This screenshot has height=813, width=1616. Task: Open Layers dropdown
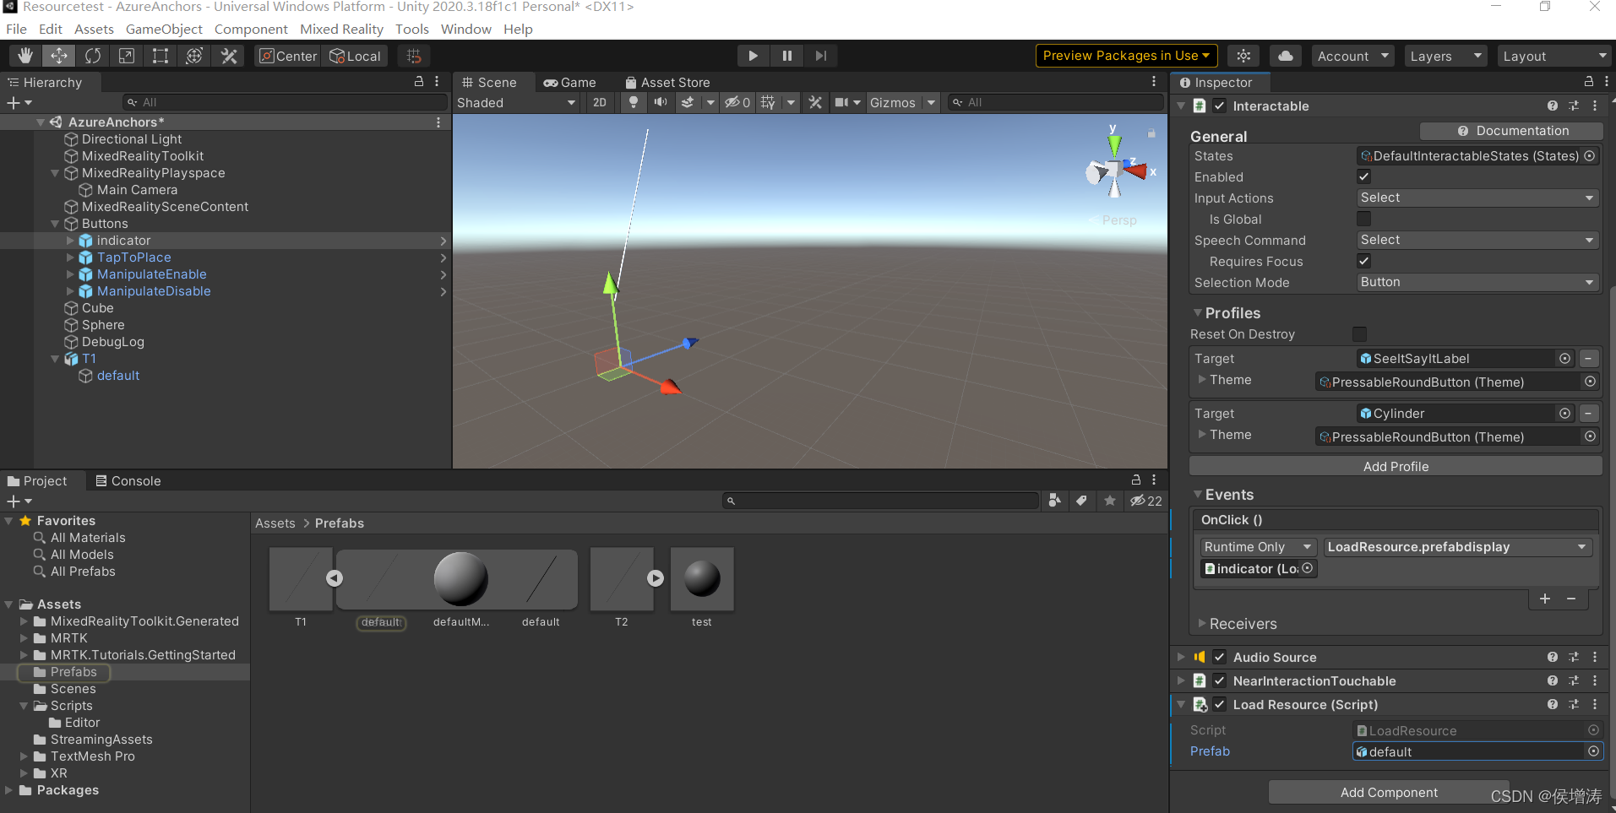[1445, 56]
